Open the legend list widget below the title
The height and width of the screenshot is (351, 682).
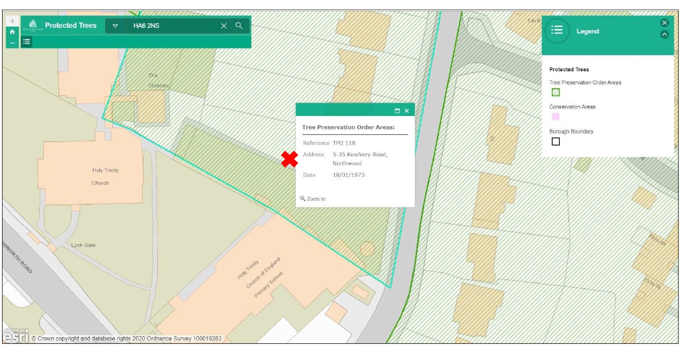click(x=27, y=42)
